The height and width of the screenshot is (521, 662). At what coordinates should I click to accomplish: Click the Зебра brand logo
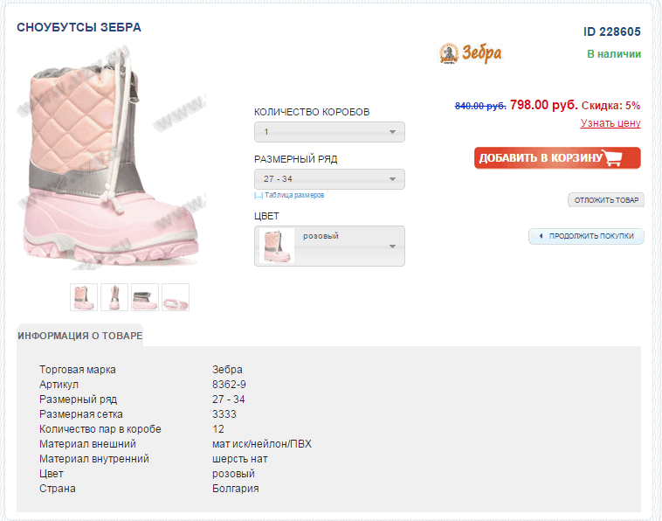pyautogui.click(x=471, y=53)
